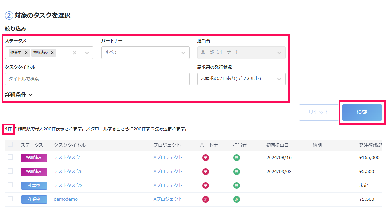Open the テストタスク6 link
387x224 pixels.
click(68, 172)
